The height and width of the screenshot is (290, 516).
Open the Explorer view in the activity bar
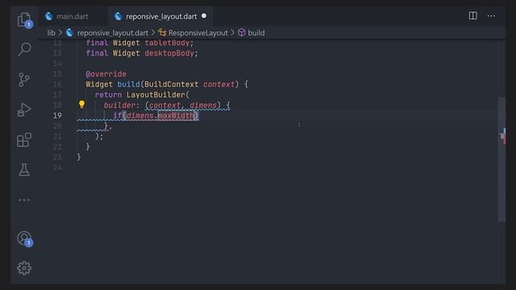(x=24, y=19)
